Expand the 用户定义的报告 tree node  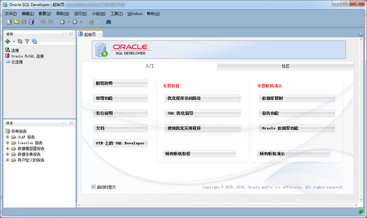[x=8, y=160]
